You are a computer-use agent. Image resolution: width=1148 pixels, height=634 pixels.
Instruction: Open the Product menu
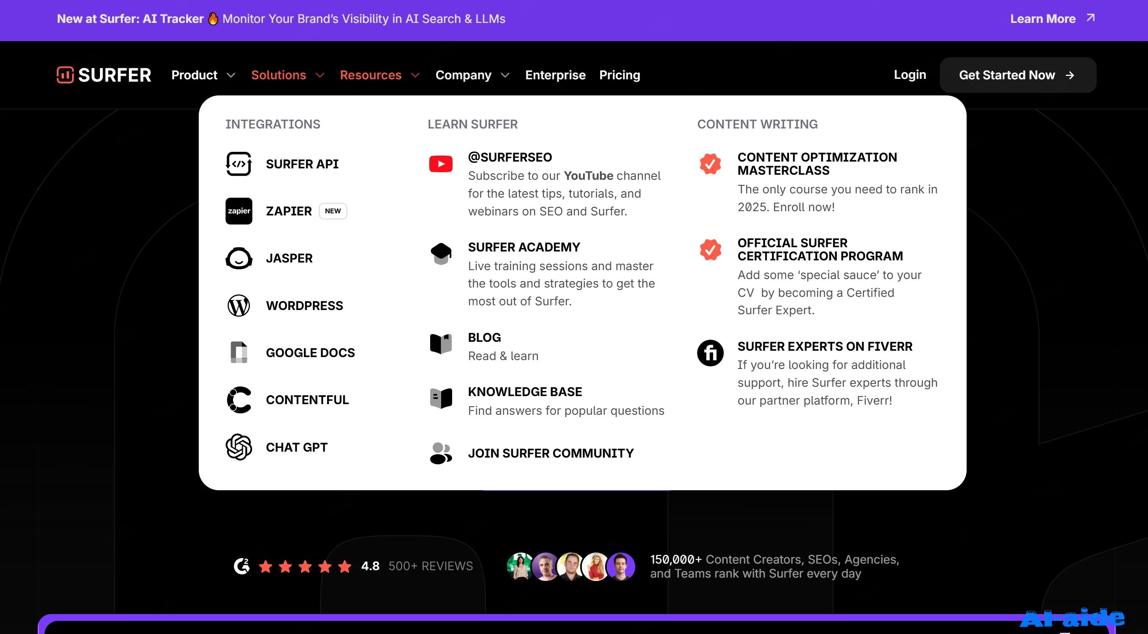coord(195,75)
